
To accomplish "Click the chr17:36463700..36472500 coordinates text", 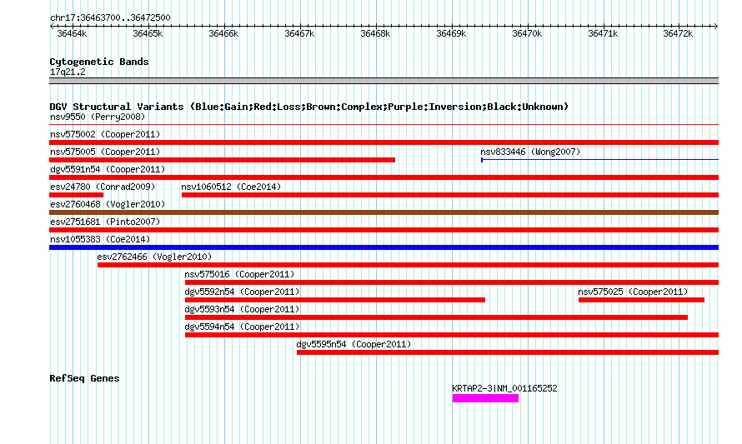I will click(x=110, y=17).
